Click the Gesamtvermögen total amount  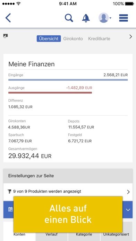pos(30,156)
